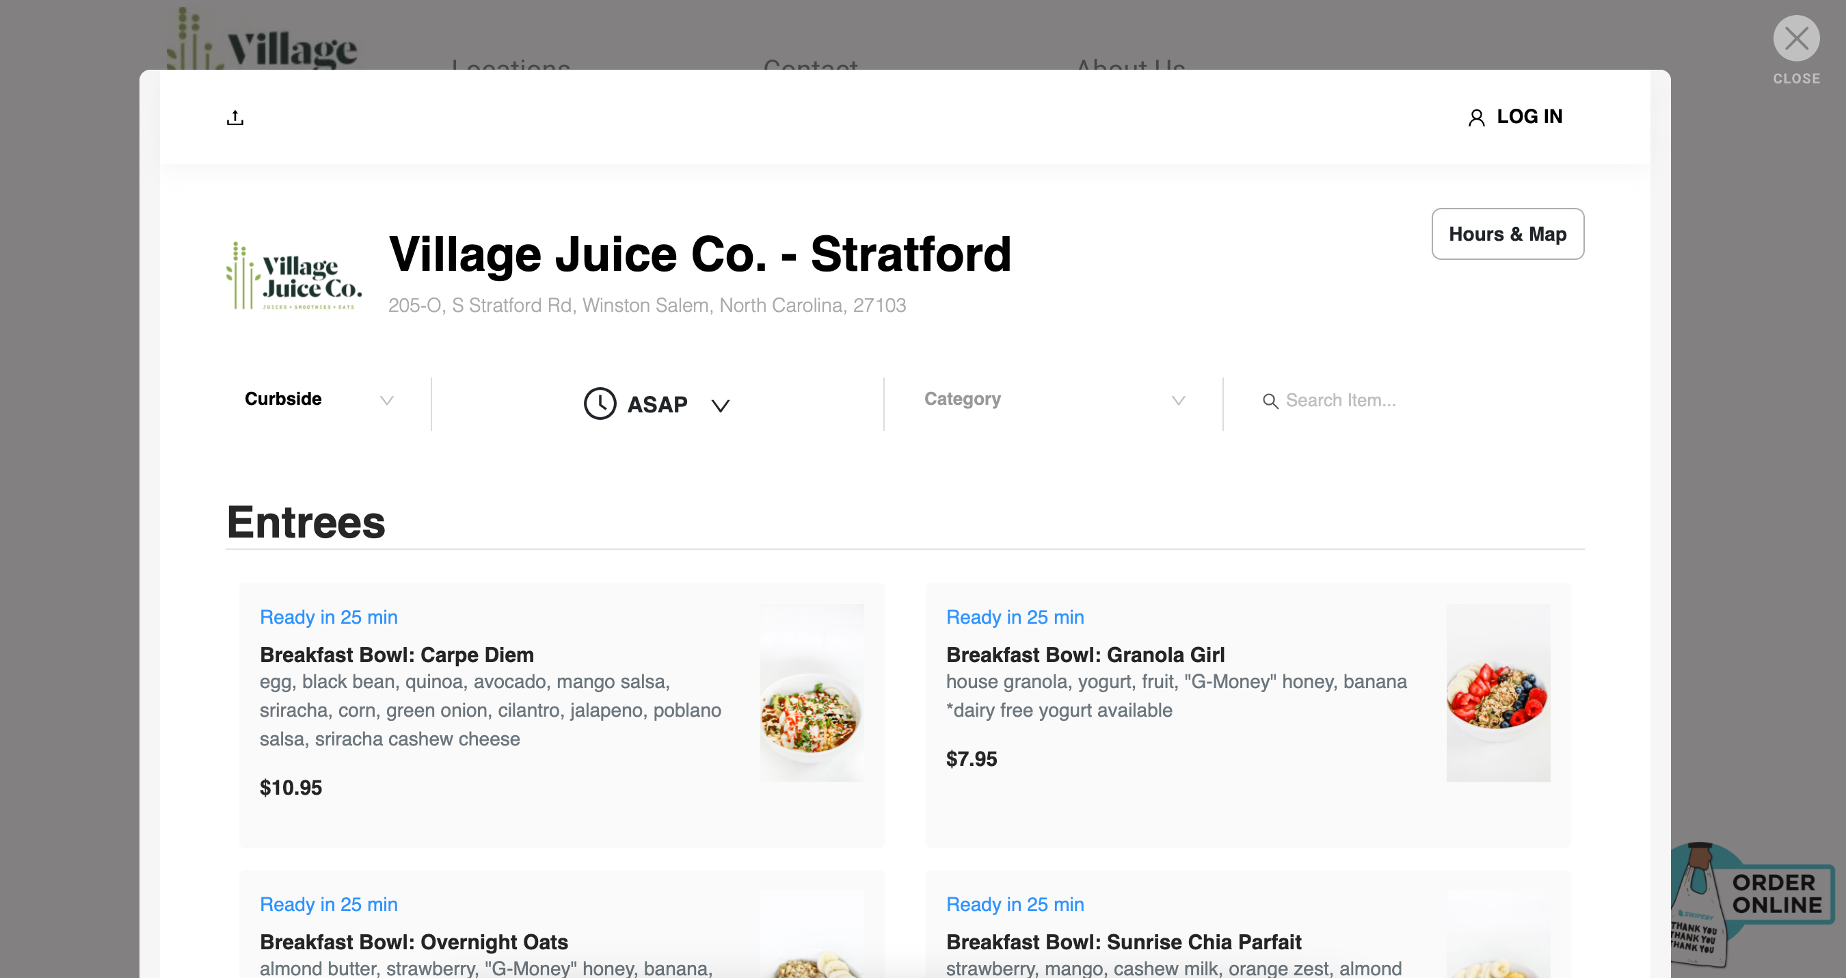Select Breakfast Bowl: Overnight Oats title

click(414, 942)
